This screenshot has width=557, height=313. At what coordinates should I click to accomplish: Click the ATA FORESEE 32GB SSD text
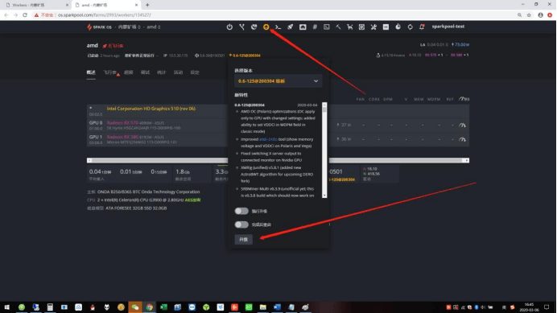click(x=136, y=208)
